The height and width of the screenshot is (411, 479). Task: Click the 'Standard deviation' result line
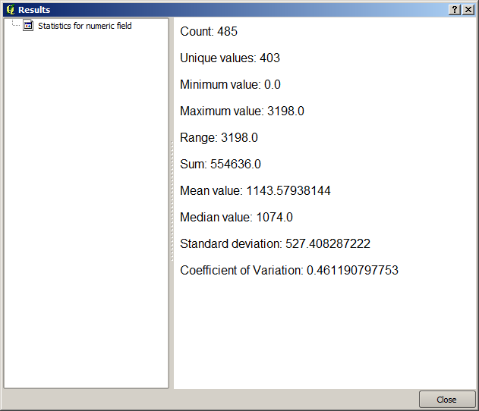(x=275, y=244)
